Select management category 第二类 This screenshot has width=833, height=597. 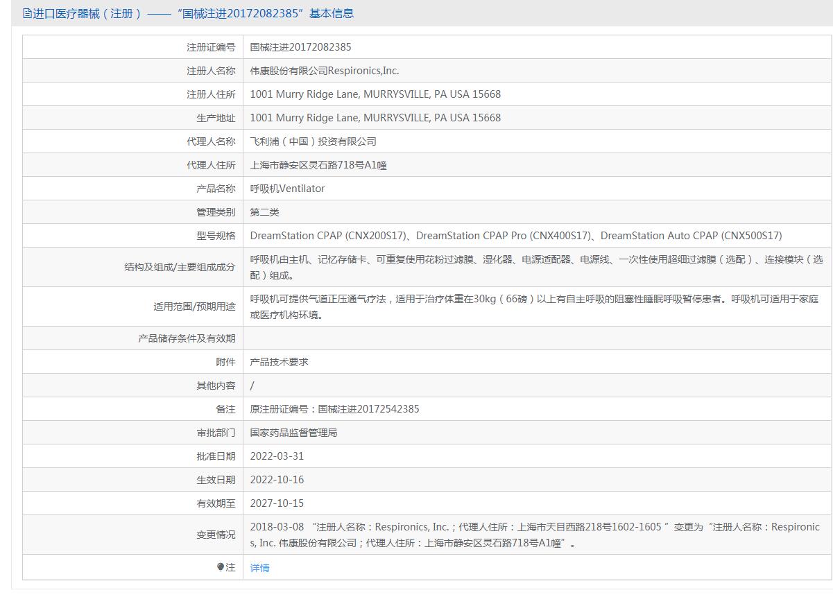264,212
